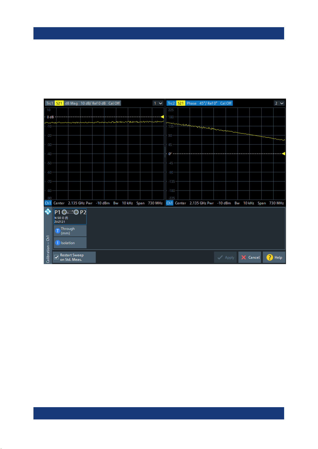Screen dimensions: 318x449
Task: Select the Trc1 trace label
Action: click(x=50, y=103)
